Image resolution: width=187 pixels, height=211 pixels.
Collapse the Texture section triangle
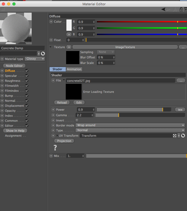pyautogui.click(x=51, y=47)
